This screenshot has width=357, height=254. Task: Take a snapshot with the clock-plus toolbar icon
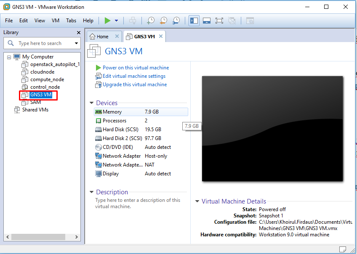[x=150, y=21]
